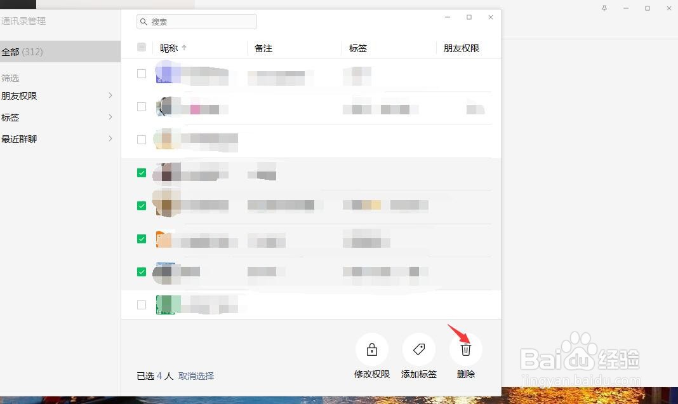Click inside the 搜索 input field
Viewport: 678px width, 404px height.
(x=197, y=21)
